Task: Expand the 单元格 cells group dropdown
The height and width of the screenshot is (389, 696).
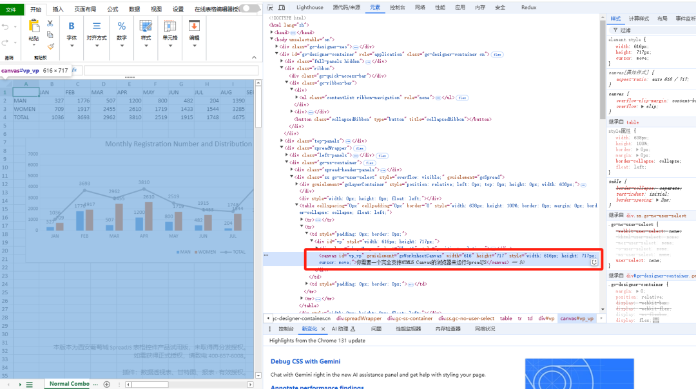Action: [170, 45]
